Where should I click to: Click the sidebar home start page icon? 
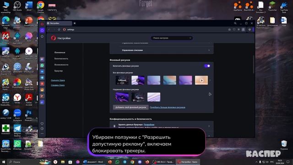click(42, 30)
